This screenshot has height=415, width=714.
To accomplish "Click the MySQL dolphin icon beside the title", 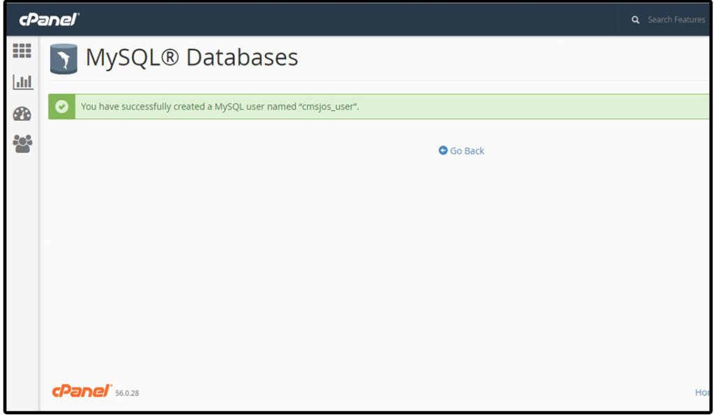I will 62,59.
